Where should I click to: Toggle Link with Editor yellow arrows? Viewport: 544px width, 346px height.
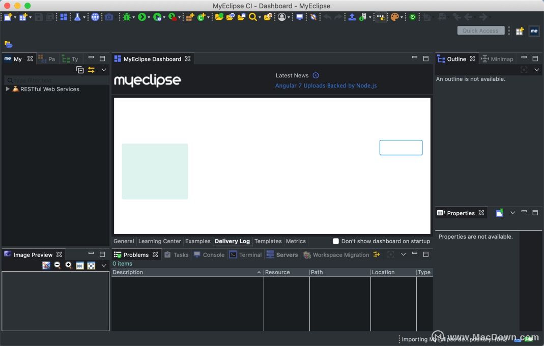[x=91, y=70]
